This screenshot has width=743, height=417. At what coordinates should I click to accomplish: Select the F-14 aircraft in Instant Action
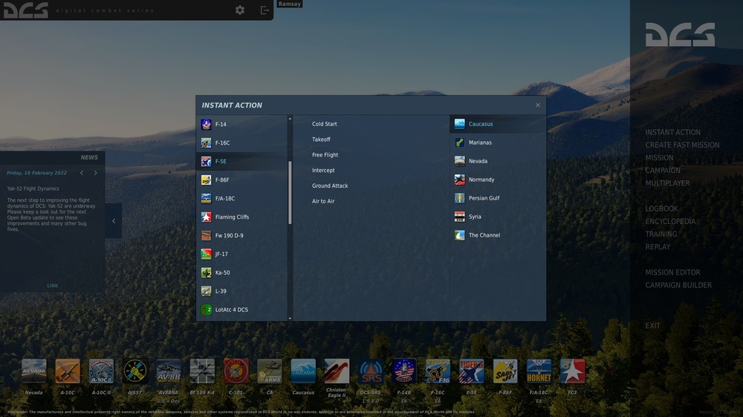point(241,124)
